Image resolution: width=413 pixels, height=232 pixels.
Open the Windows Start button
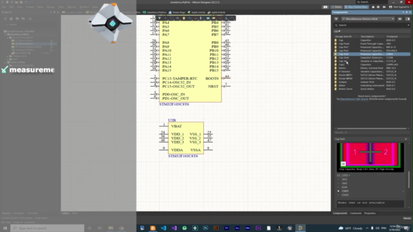(5, 228)
